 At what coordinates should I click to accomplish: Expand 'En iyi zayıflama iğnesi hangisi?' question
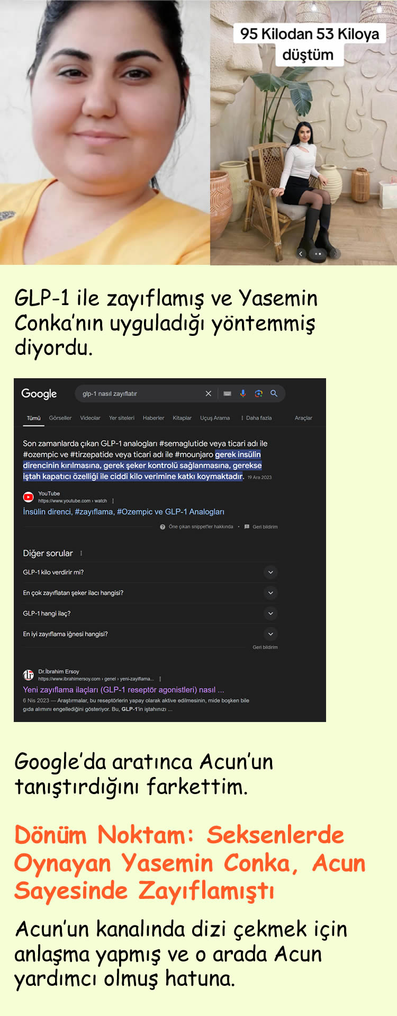[270, 634]
